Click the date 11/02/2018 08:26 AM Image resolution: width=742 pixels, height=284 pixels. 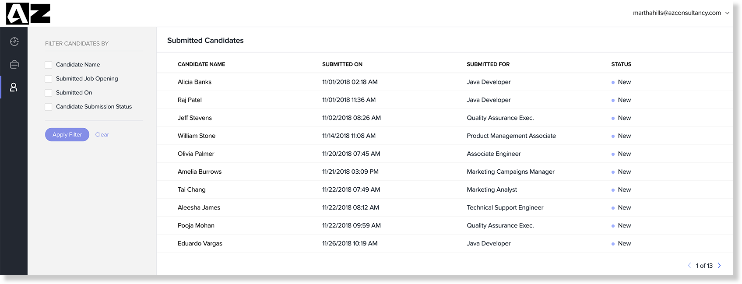pos(352,118)
